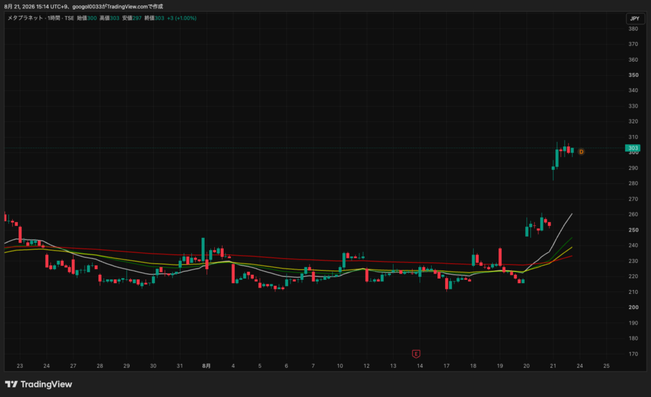Click the 10 date label on time axis

point(340,366)
